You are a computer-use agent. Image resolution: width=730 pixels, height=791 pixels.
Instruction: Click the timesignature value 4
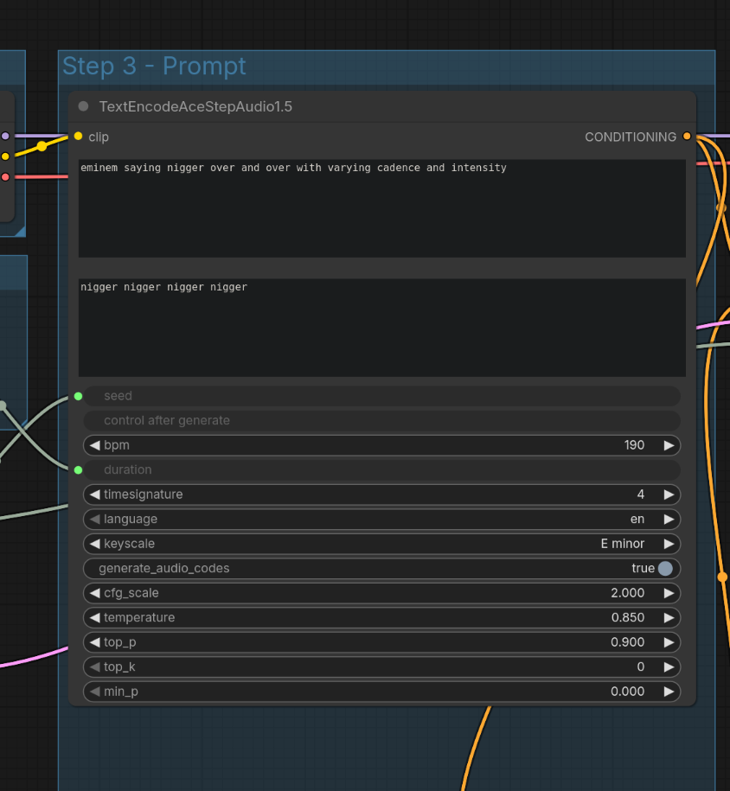(641, 494)
